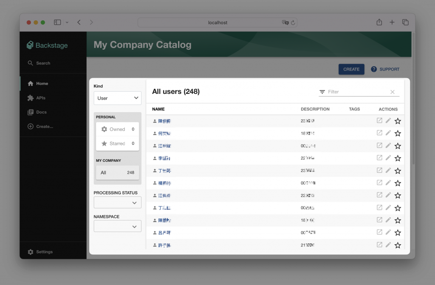Click the view icon in the 楊 row
Screen dimensions: 435x285
pyautogui.click(x=379, y=182)
